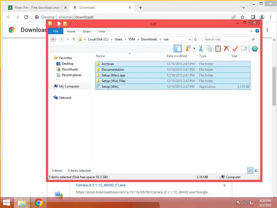The width and height of the screenshot is (277, 208).
Task: Refresh the vue folder view
Action: pos(196,39)
